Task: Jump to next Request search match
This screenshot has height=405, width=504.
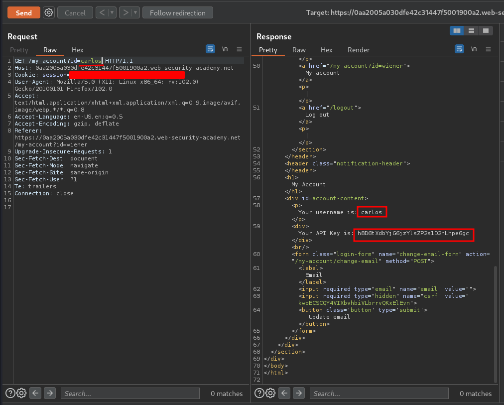Action: pos(49,393)
